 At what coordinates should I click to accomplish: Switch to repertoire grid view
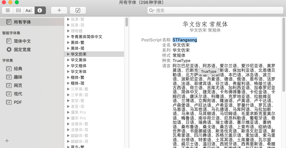point(18,10)
